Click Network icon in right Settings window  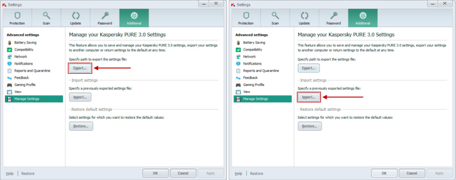(239, 56)
